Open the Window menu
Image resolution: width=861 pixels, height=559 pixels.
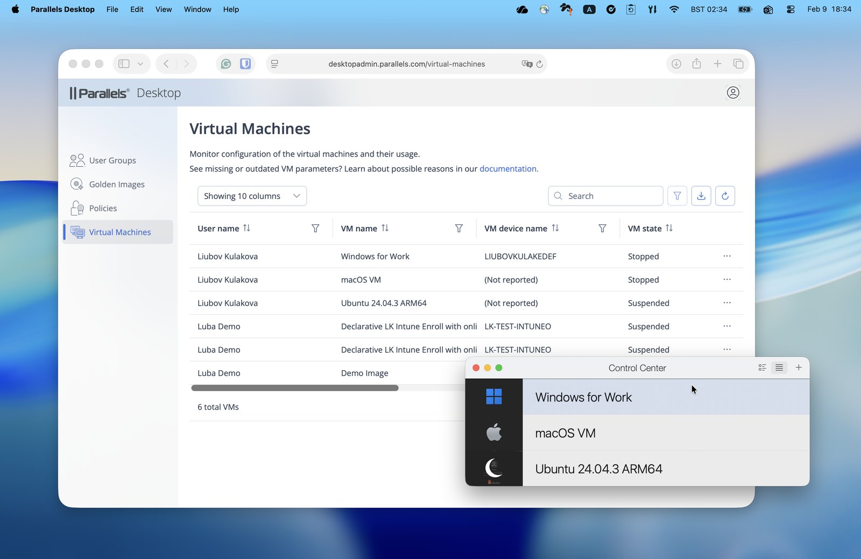[x=197, y=9]
